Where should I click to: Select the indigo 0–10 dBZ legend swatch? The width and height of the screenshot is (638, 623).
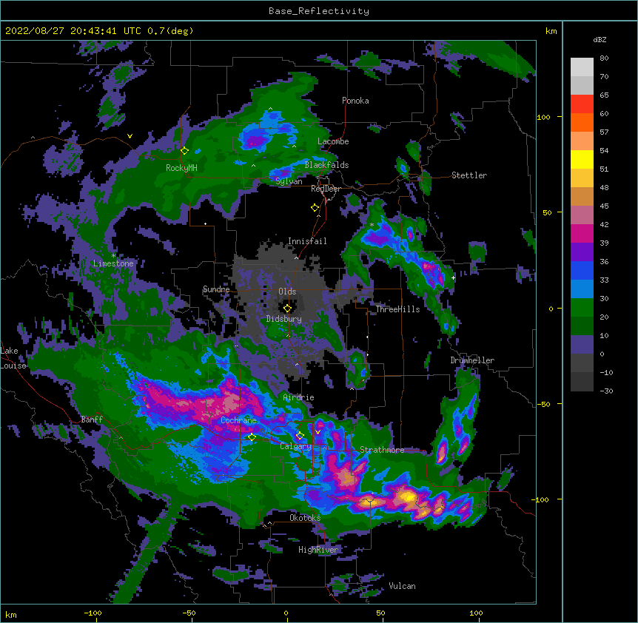coord(582,345)
